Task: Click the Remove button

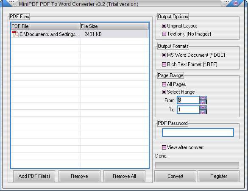Action: (x=79, y=176)
